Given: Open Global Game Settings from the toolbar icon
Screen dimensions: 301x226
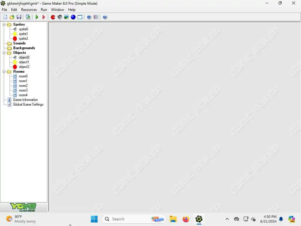Looking at the screenshot, I should 96,17.
